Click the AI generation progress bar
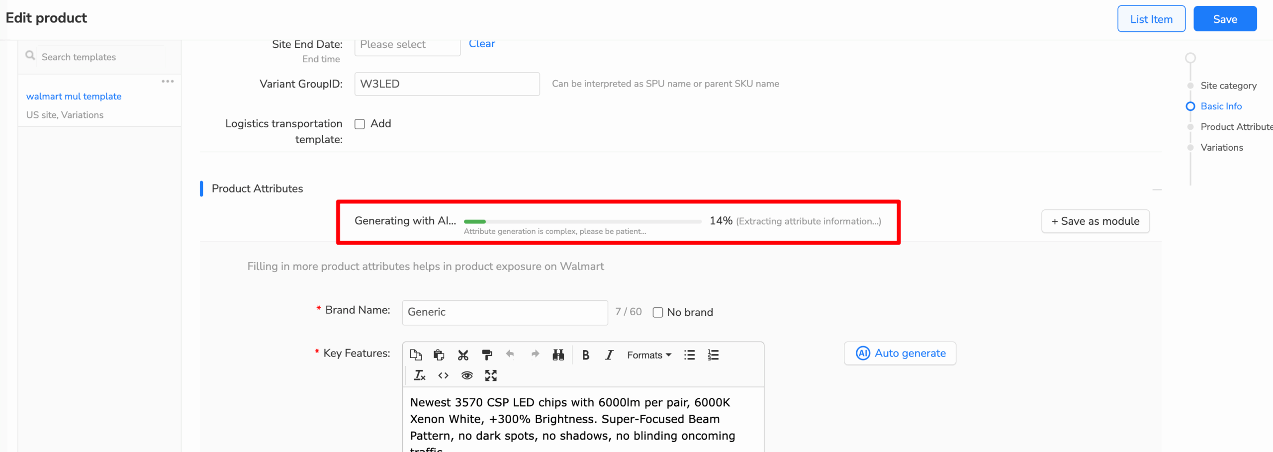Screen dimensions: 1273x452 point(582,221)
